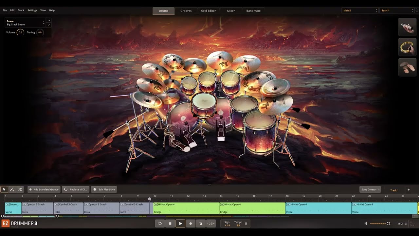Viewport: 419px width, 236px height.
Task: Click the shaker percussion icon
Action: pyautogui.click(x=407, y=27)
